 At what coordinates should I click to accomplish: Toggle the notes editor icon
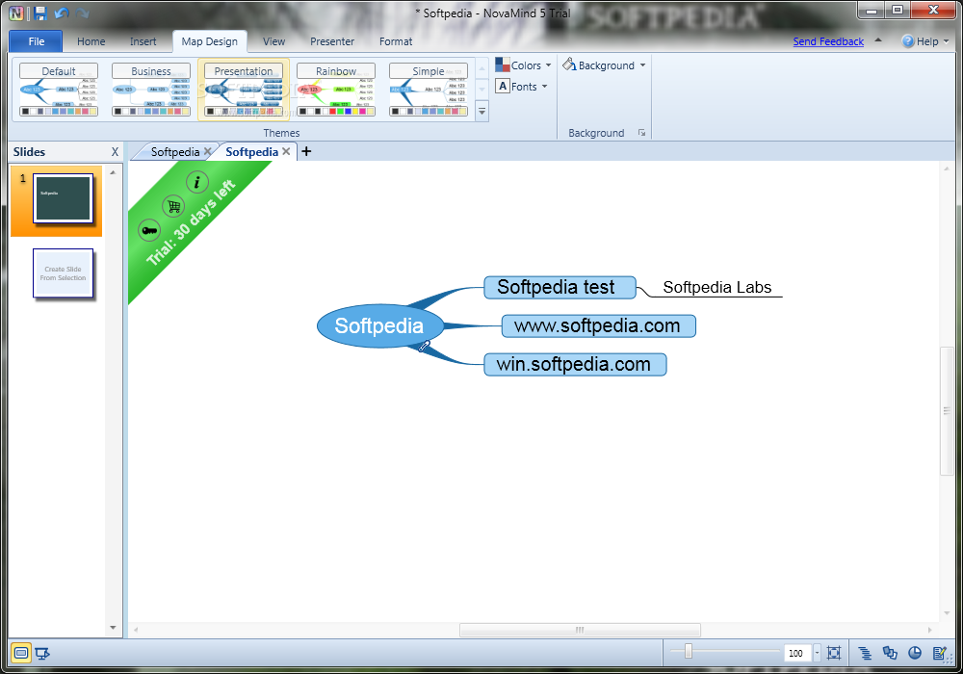pyautogui.click(x=940, y=653)
